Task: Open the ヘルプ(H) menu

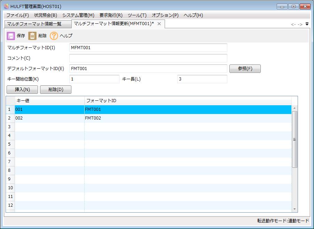Action: click(193, 15)
